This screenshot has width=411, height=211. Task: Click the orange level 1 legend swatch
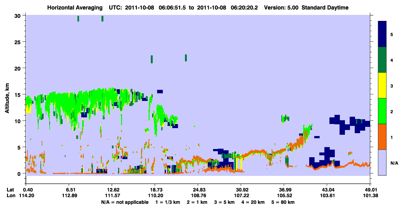coord(382,137)
